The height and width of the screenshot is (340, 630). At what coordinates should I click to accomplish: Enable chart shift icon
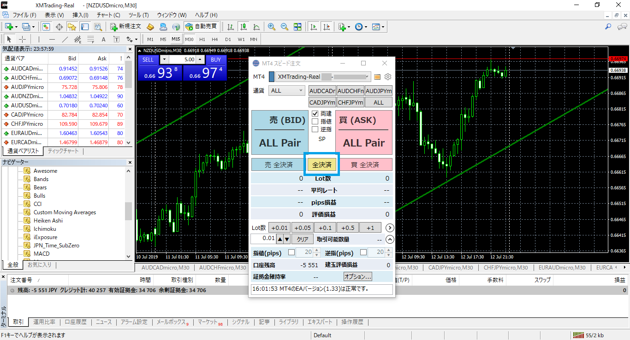[x=327, y=27]
